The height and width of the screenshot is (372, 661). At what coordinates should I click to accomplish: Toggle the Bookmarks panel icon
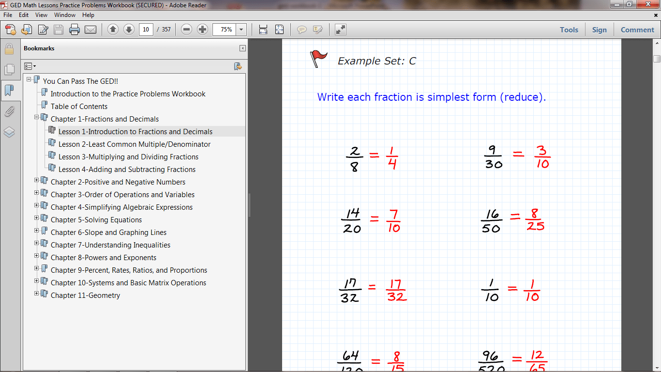tap(9, 90)
